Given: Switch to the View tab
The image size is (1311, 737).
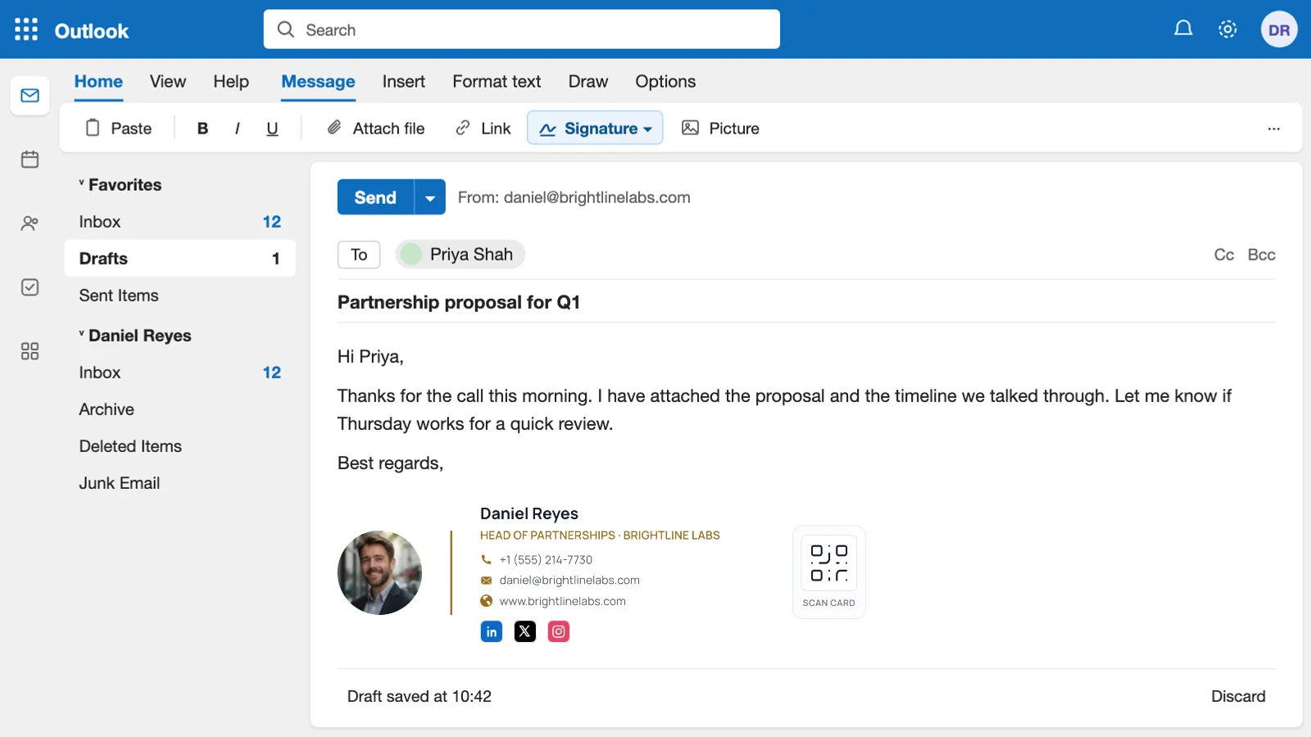Looking at the screenshot, I should coord(168,82).
